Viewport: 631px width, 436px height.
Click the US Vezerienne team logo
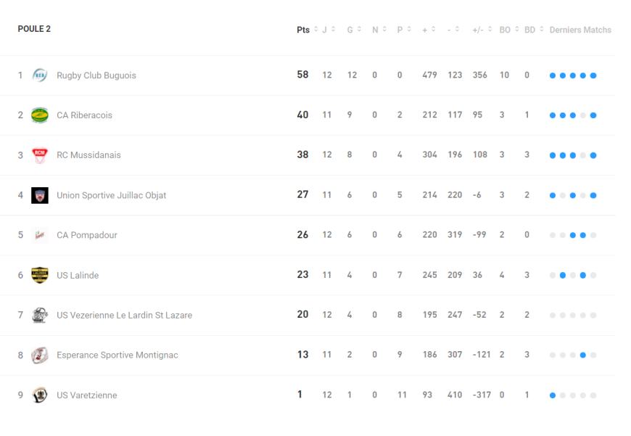click(x=40, y=315)
